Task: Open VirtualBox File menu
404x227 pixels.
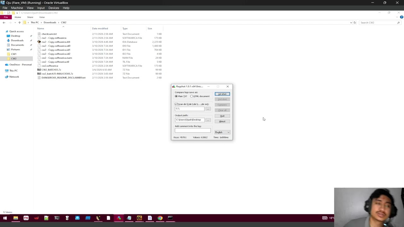Action: click(5, 8)
